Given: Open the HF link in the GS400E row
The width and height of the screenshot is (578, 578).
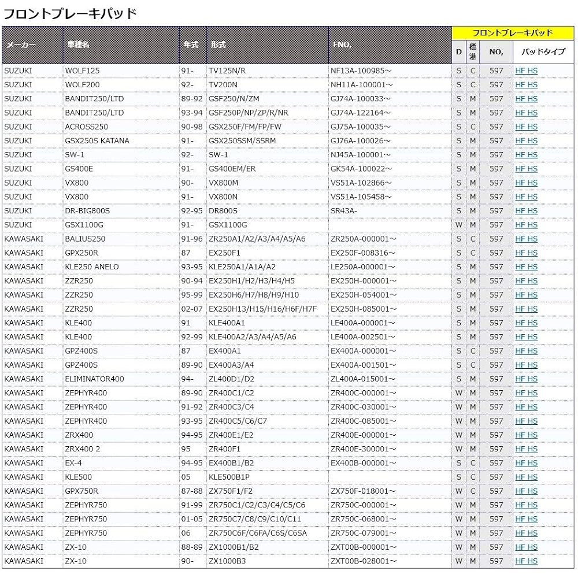Looking at the screenshot, I should [x=520, y=169].
